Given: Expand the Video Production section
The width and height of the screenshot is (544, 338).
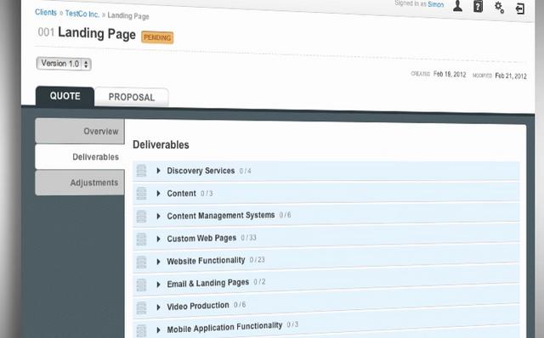Looking at the screenshot, I should click(158, 307).
